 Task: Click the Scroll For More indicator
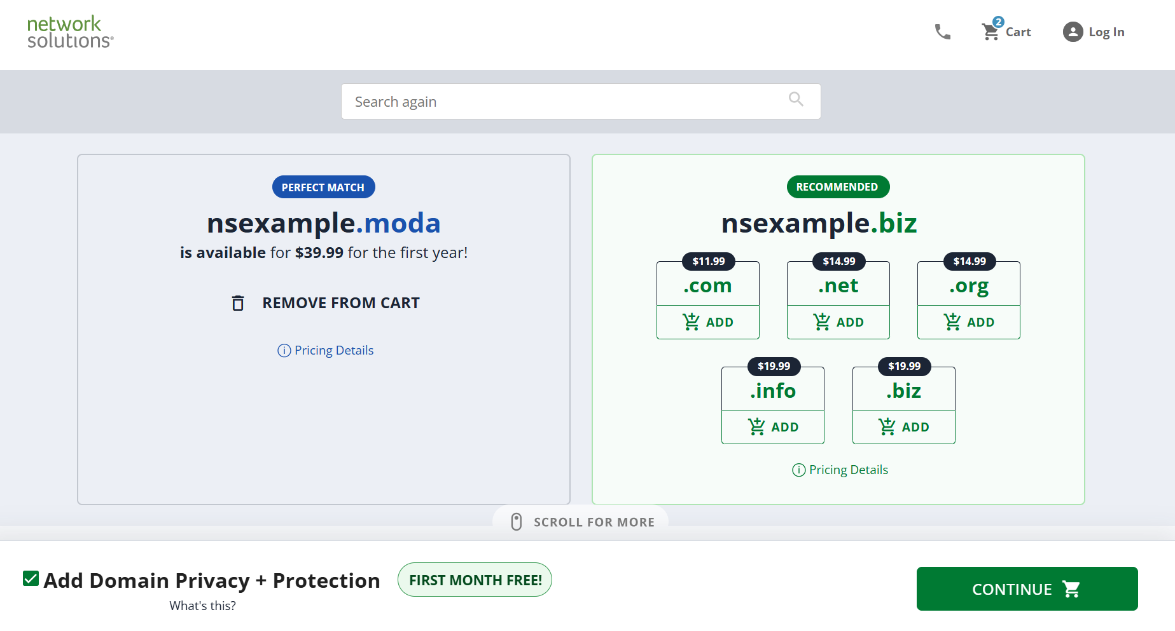pyautogui.click(x=581, y=522)
